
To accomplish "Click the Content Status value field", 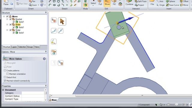I will pyautogui.click(x=33, y=96).
